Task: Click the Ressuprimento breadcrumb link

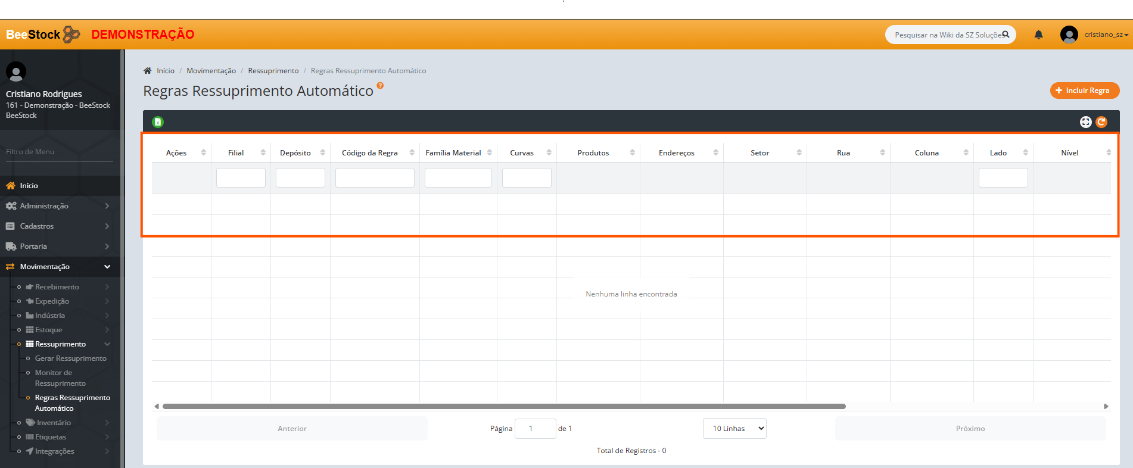Action: point(273,71)
